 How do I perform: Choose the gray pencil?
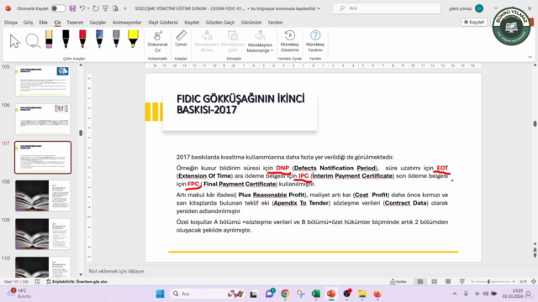pyautogui.click(x=116, y=39)
